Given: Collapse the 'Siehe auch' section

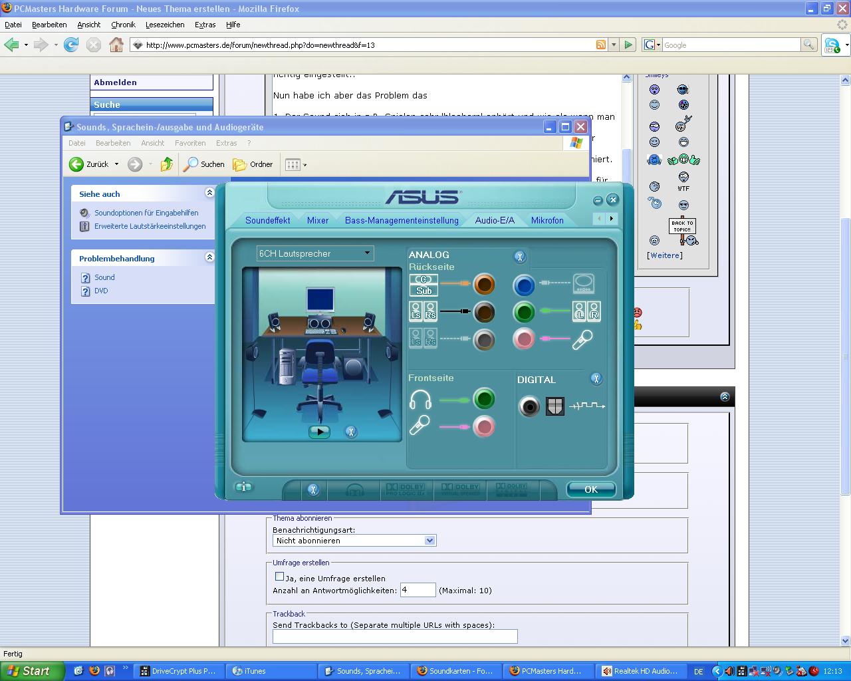Looking at the screenshot, I should [209, 193].
